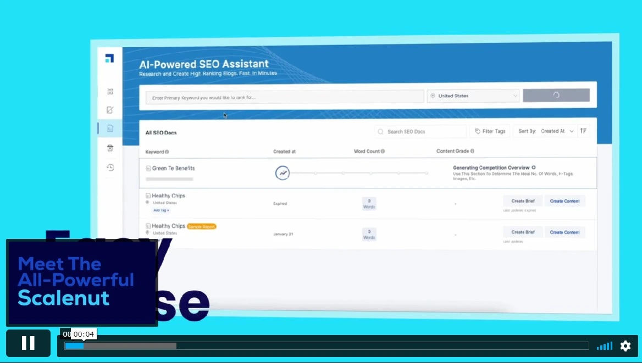Click the AI-Powered SEO Assistant heading
This screenshot has width=642, height=363.
point(204,64)
